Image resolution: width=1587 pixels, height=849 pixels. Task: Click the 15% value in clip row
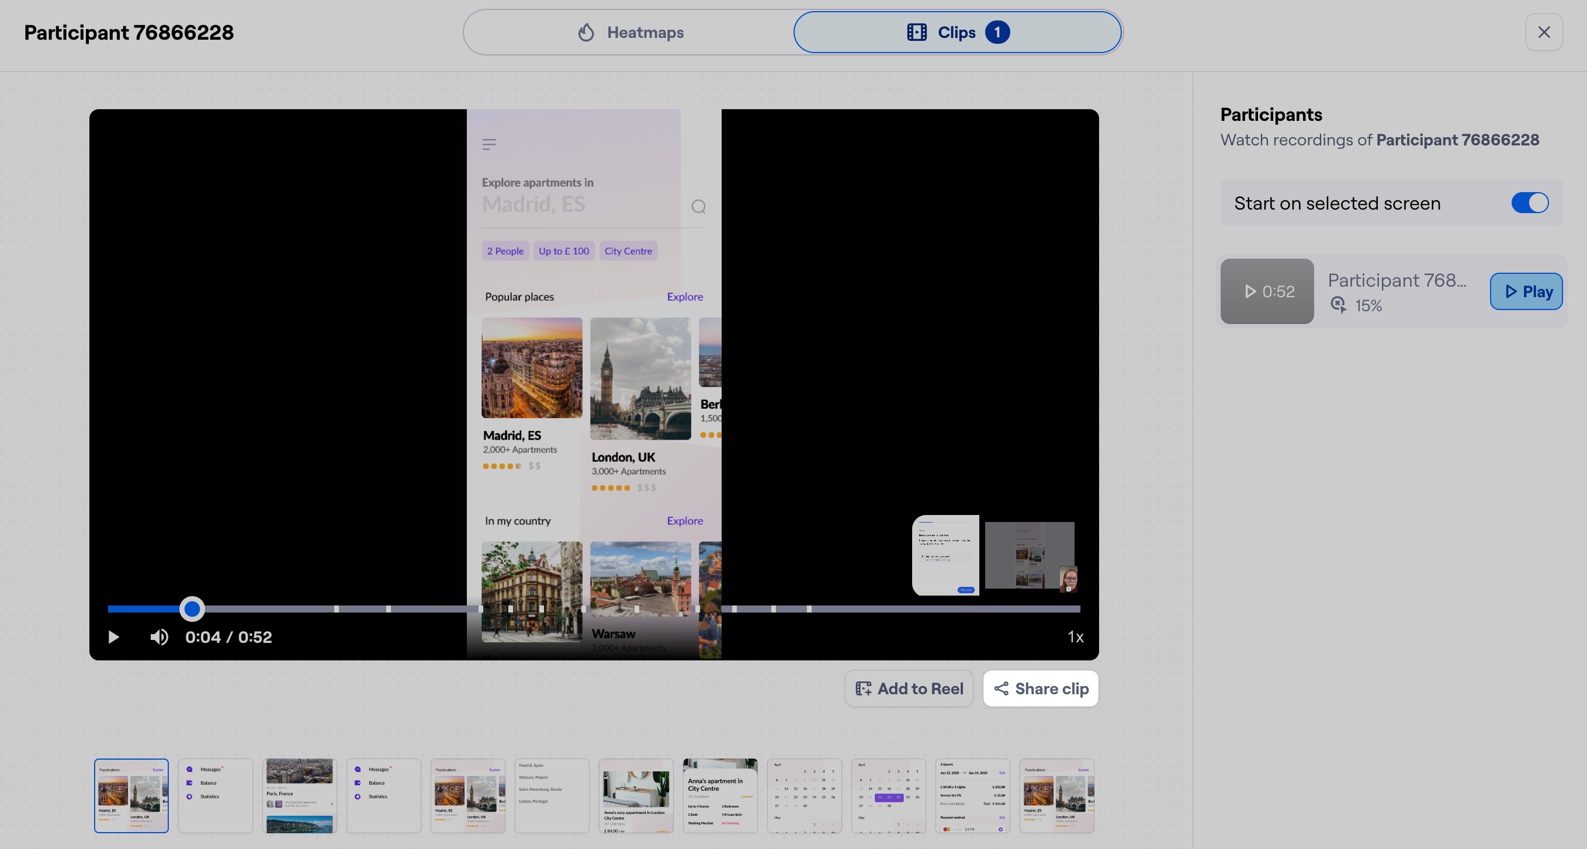(1368, 305)
